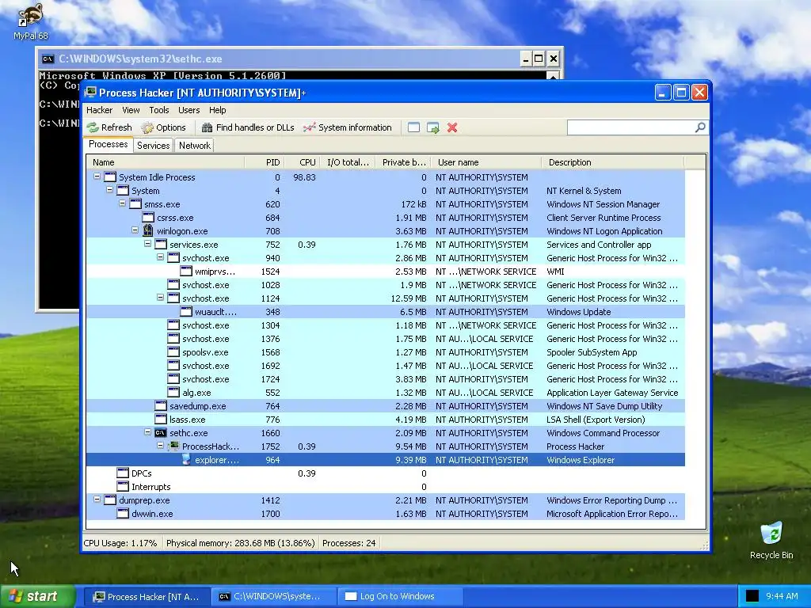Sort by the Description column header
811x608 pixels.
pos(613,162)
